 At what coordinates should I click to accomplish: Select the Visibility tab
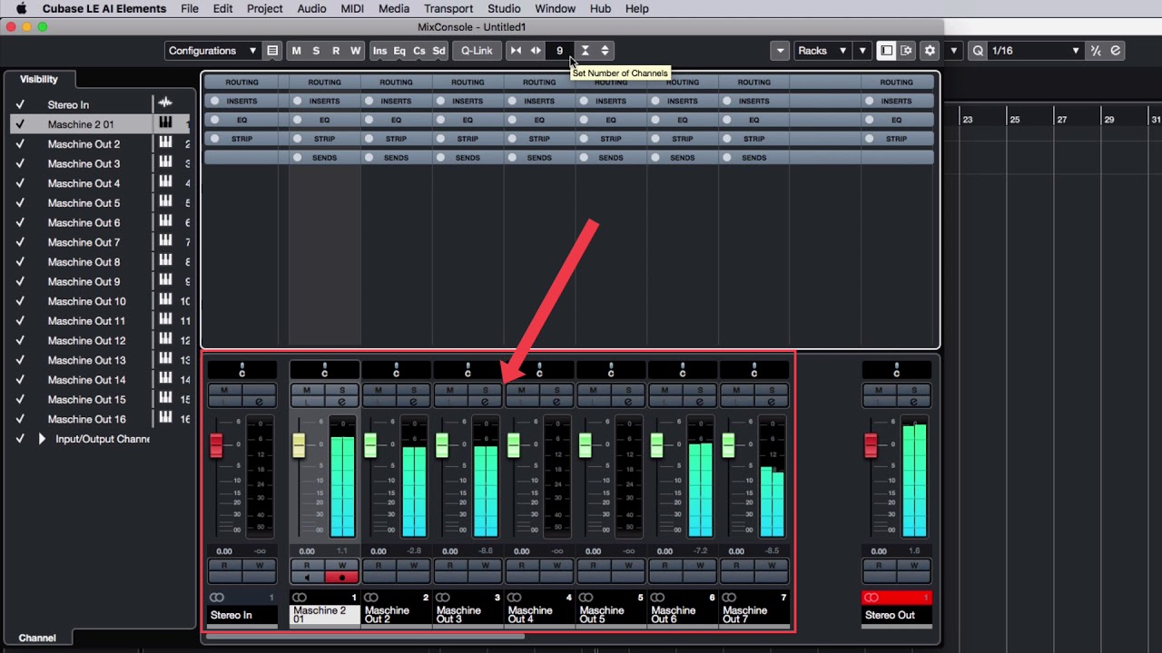[39, 80]
